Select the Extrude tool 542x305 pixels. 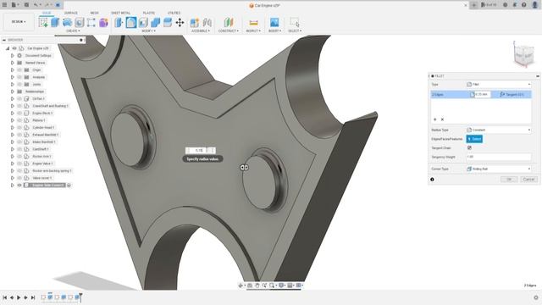[x=55, y=23]
